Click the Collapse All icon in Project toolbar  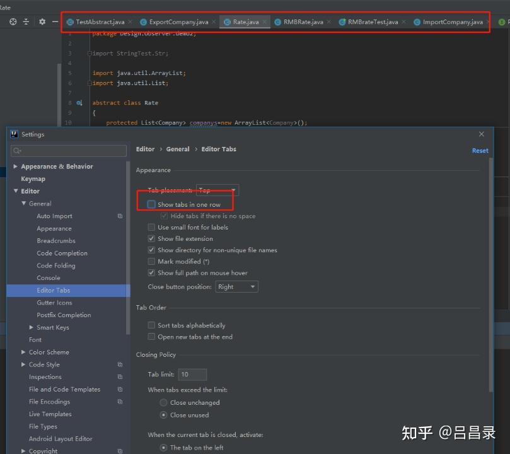pos(26,21)
